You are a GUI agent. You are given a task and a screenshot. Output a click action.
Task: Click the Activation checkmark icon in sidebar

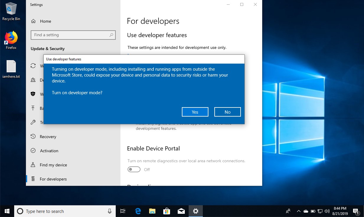tap(33, 150)
